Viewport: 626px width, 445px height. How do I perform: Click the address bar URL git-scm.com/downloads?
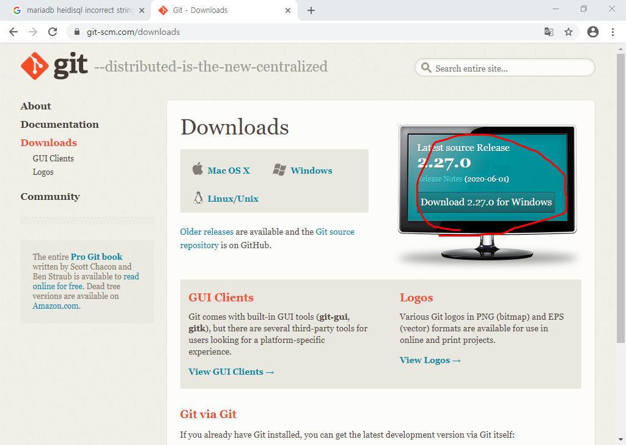(x=133, y=32)
